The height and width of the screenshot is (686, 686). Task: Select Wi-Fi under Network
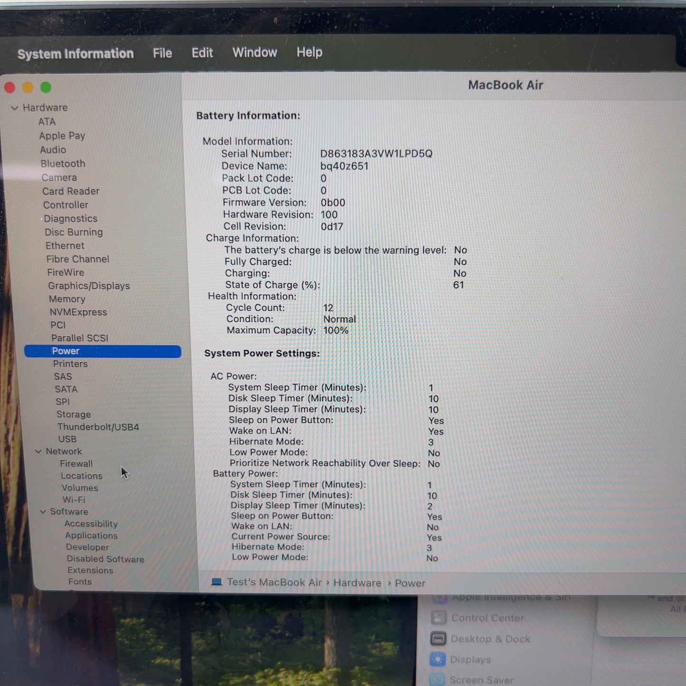(74, 499)
